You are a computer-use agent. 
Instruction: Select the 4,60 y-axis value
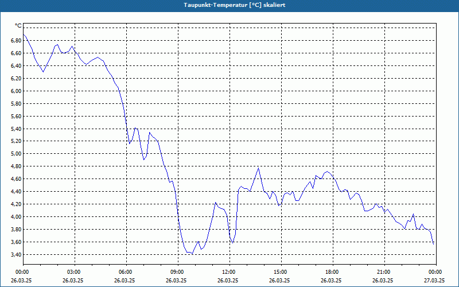click(x=16, y=179)
